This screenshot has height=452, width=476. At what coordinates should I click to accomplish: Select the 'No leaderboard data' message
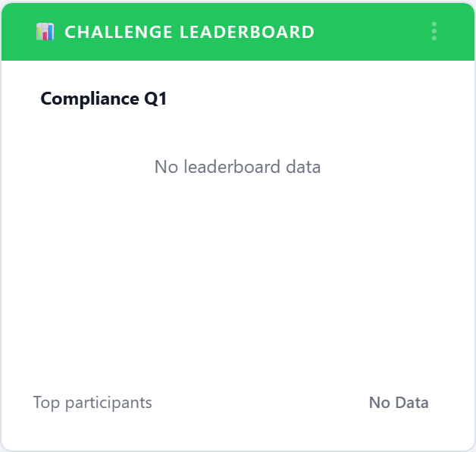click(237, 167)
